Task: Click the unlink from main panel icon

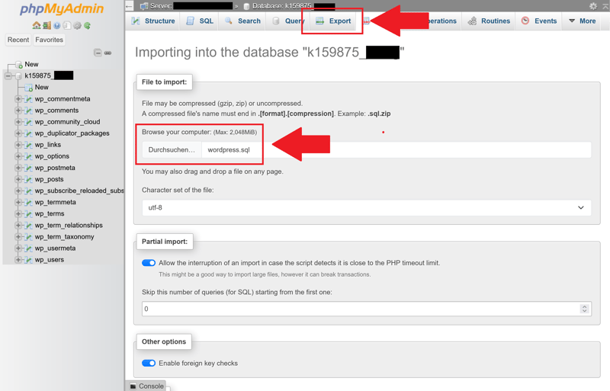Action: [108, 53]
